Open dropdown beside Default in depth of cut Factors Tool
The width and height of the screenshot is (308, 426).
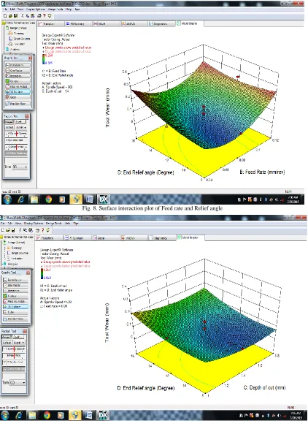(19, 343)
